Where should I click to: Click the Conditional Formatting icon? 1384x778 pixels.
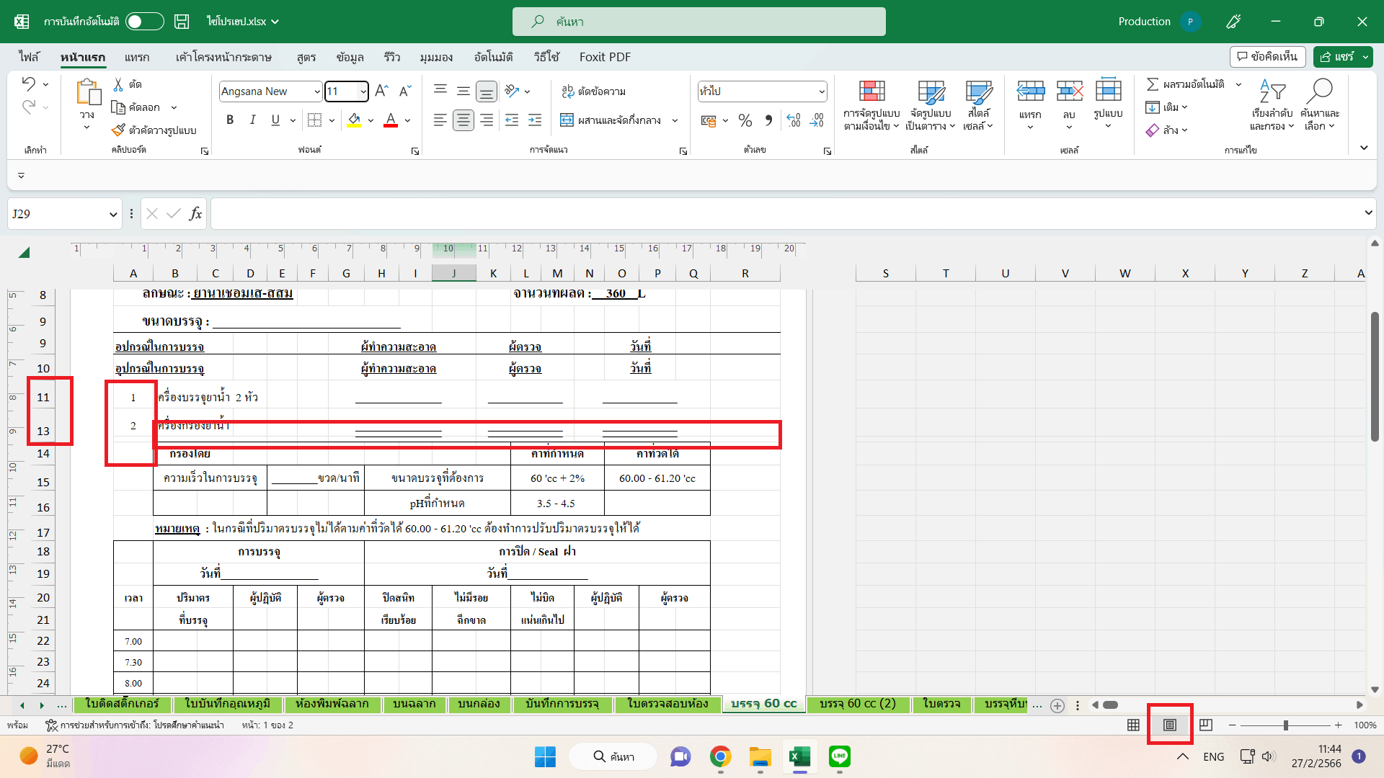coord(871,91)
